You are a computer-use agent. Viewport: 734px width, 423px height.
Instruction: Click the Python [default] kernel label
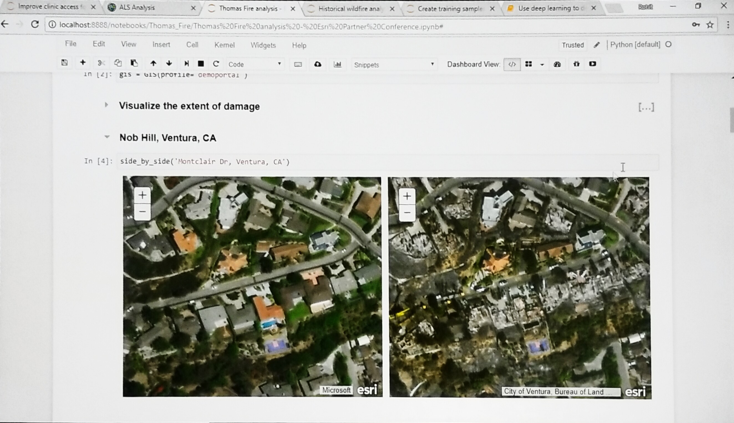click(x=635, y=44)
